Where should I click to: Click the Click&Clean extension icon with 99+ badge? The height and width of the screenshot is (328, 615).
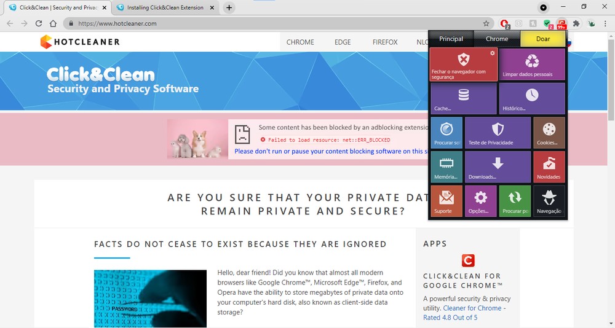tap(561, 24)
